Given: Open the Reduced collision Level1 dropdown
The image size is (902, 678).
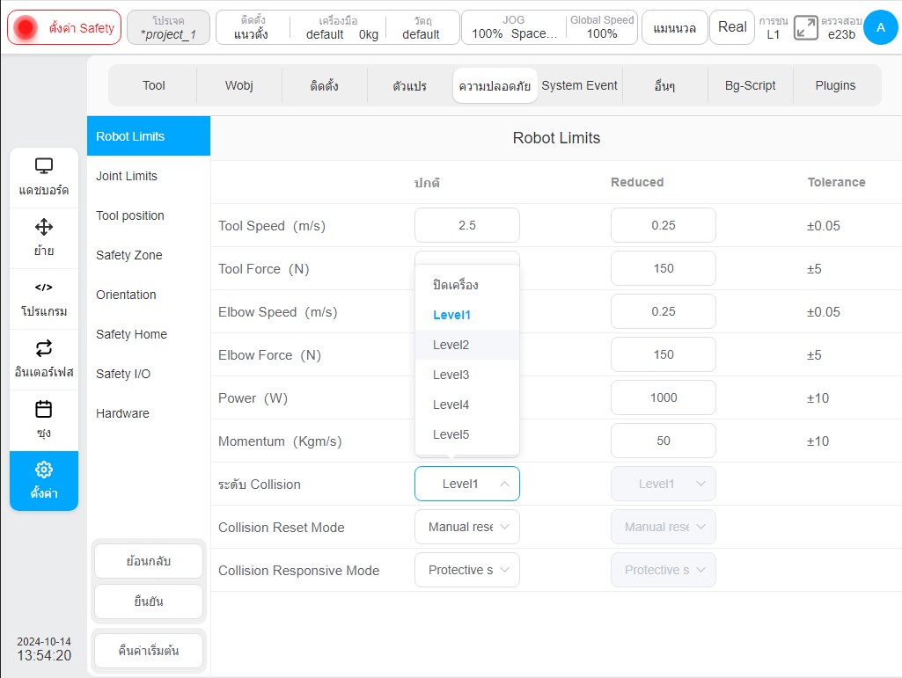Looking at the screenshot, I should [664, 484].
